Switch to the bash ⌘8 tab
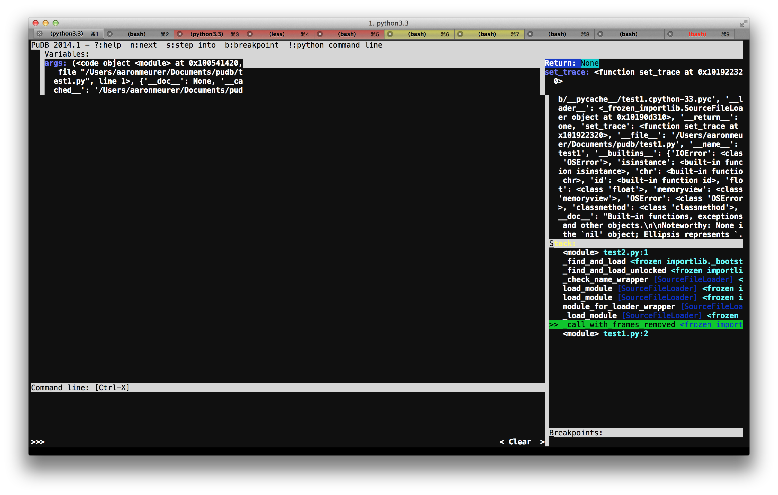778x495 pixels. [x=559, y=34]
